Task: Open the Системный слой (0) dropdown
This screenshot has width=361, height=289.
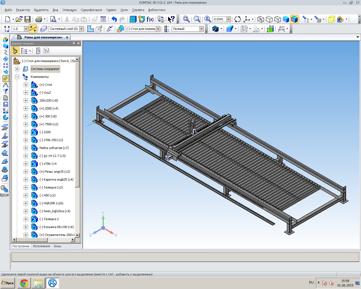Action: tap(82, 29)
